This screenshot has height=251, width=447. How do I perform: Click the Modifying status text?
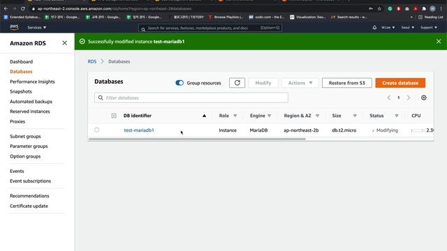pyautogui.click(x=387, y=130)
